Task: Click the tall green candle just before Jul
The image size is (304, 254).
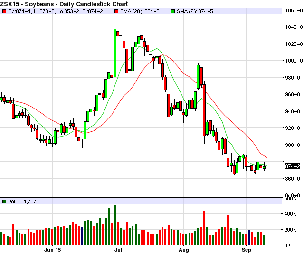Action: click(x=115, y=53)
